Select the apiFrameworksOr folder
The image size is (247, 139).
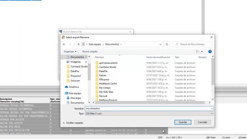click(x=108, y=63)
